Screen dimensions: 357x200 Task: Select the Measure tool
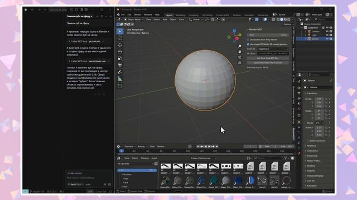[x=120, y=79]
